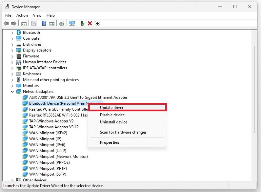The width and height of the screenshot is (261, 192).
Task: Open the Help menu
Action: [50, 15]
